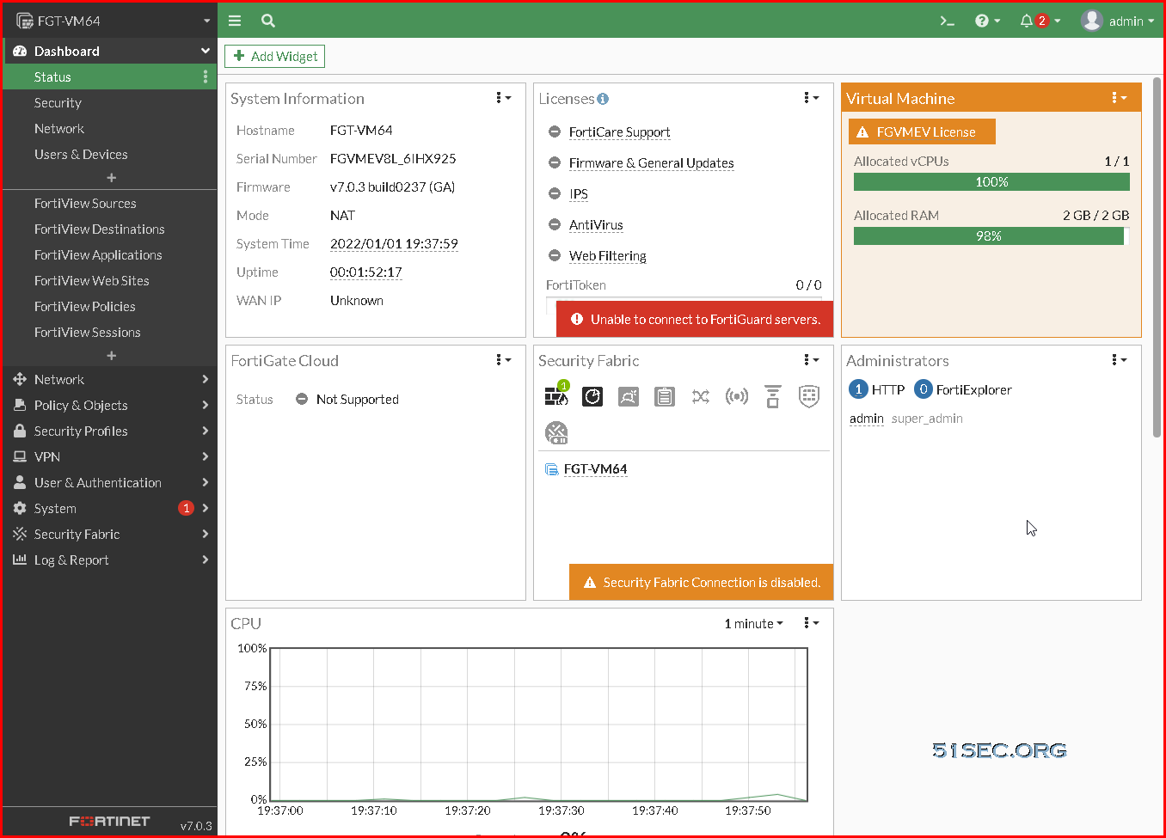Open Security Fabric widget options menu
Screen dimensions: 1166x838
(811, 360)
